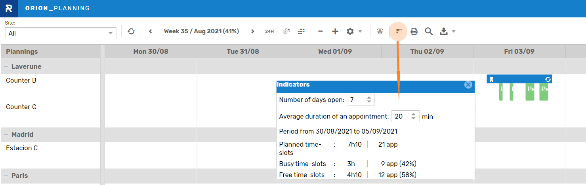586x185 pixels.
Task: Click the overlapping circles icon
Action: (380, 31)
